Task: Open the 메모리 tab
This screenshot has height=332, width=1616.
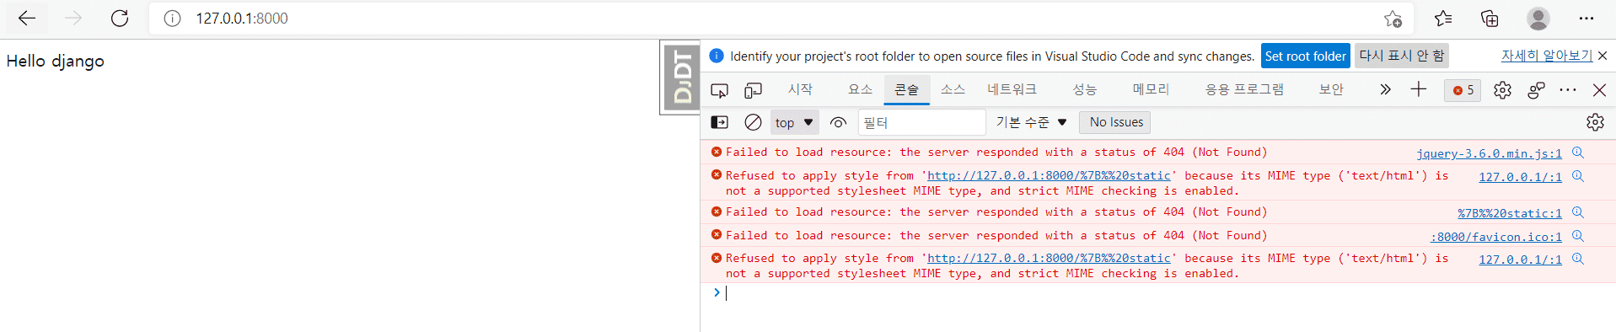Action: pos(1151,89)
